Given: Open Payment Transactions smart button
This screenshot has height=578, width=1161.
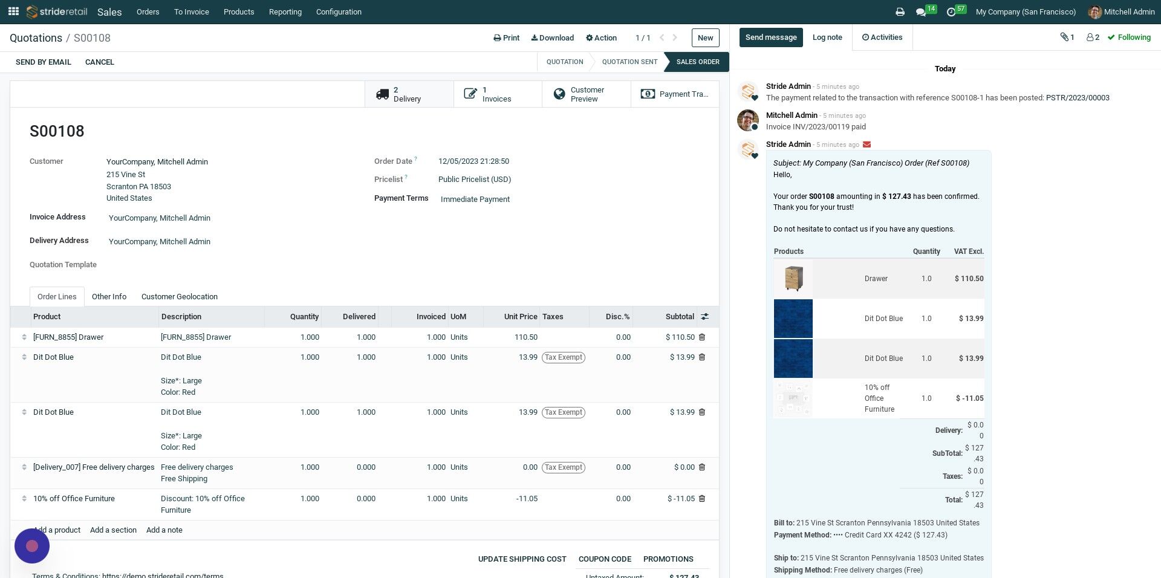Looking at the screenshot, I should point(675,94).
